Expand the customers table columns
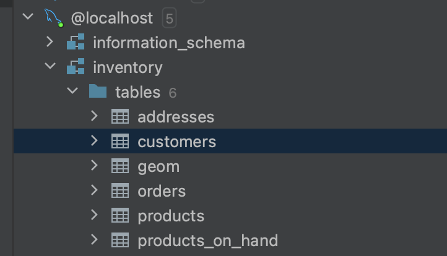447x256 pixels. [x=95, y=141]
